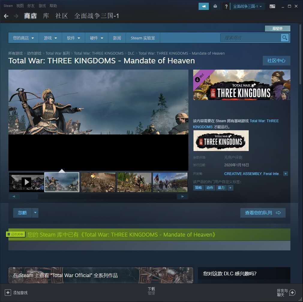Image resolution: width=303 pixels, height=302 pixels.
Task: Expand the developer list plus button
Action: [285, 174]
